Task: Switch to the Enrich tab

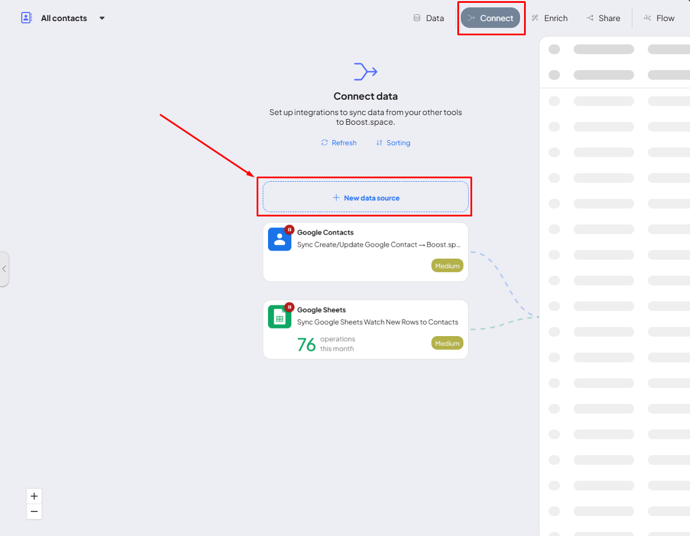Action: [x=550, y=18]
